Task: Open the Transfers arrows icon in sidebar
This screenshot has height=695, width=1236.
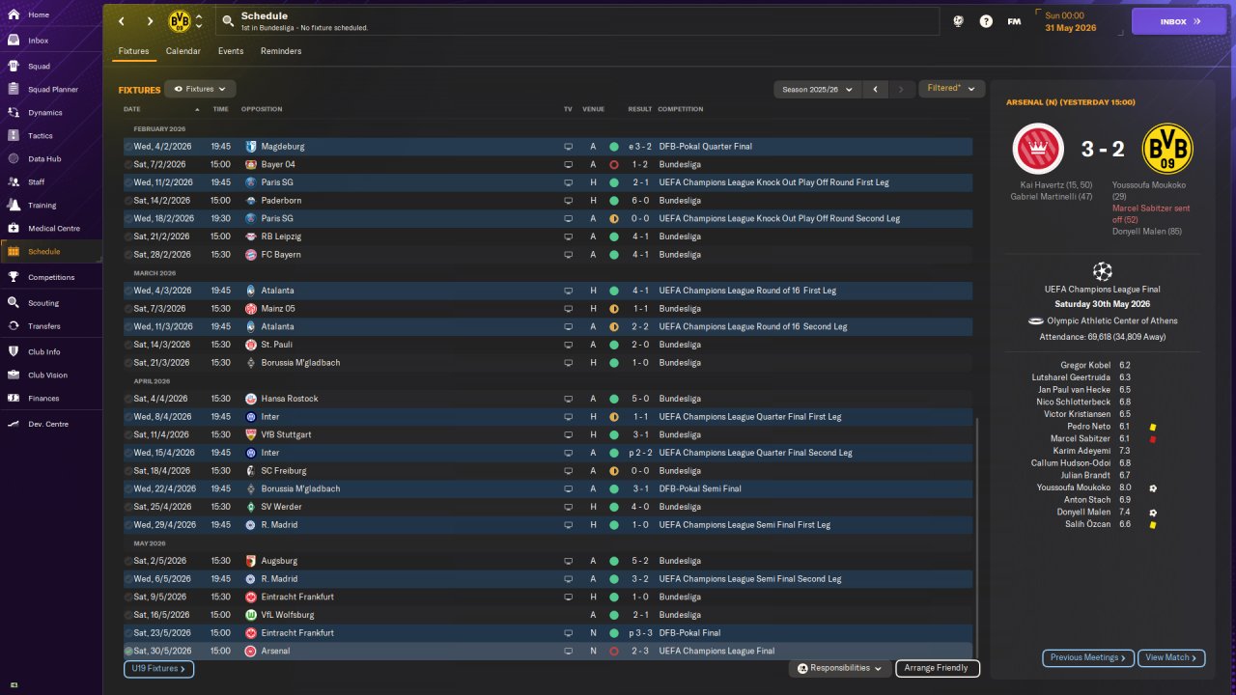Action: coord(14,326)
